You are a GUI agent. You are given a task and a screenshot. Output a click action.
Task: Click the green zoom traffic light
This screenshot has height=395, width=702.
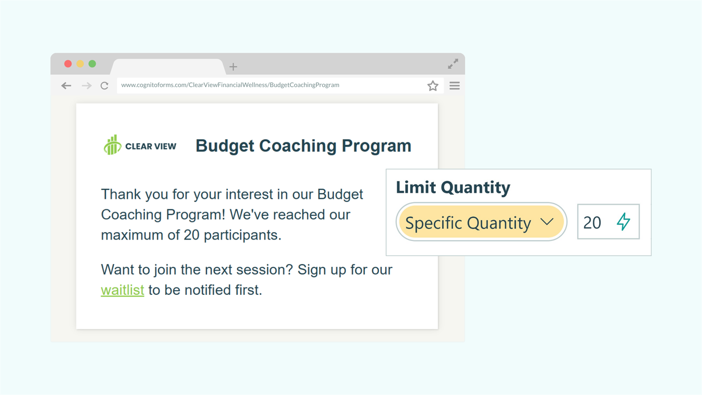(93, 63)
